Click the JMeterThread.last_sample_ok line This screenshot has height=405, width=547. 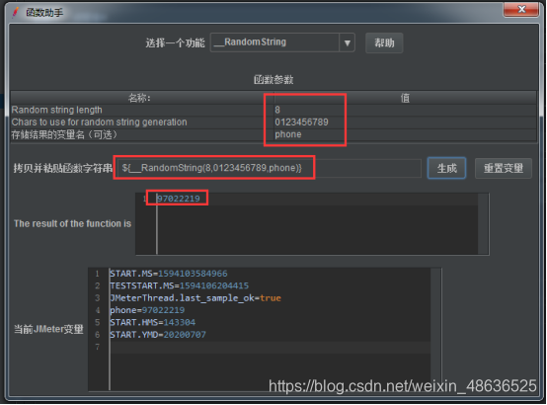pos(195,297)
